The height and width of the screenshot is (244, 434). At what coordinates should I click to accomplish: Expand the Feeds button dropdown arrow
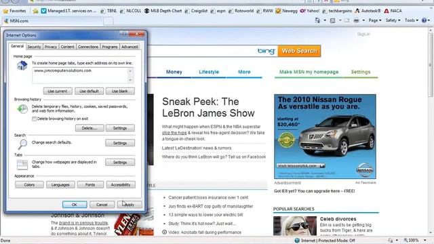click(x=340, y=20)
